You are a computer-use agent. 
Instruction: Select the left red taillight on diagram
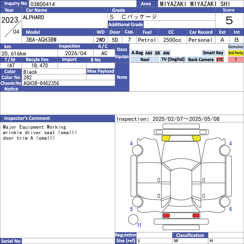point(166,216)
